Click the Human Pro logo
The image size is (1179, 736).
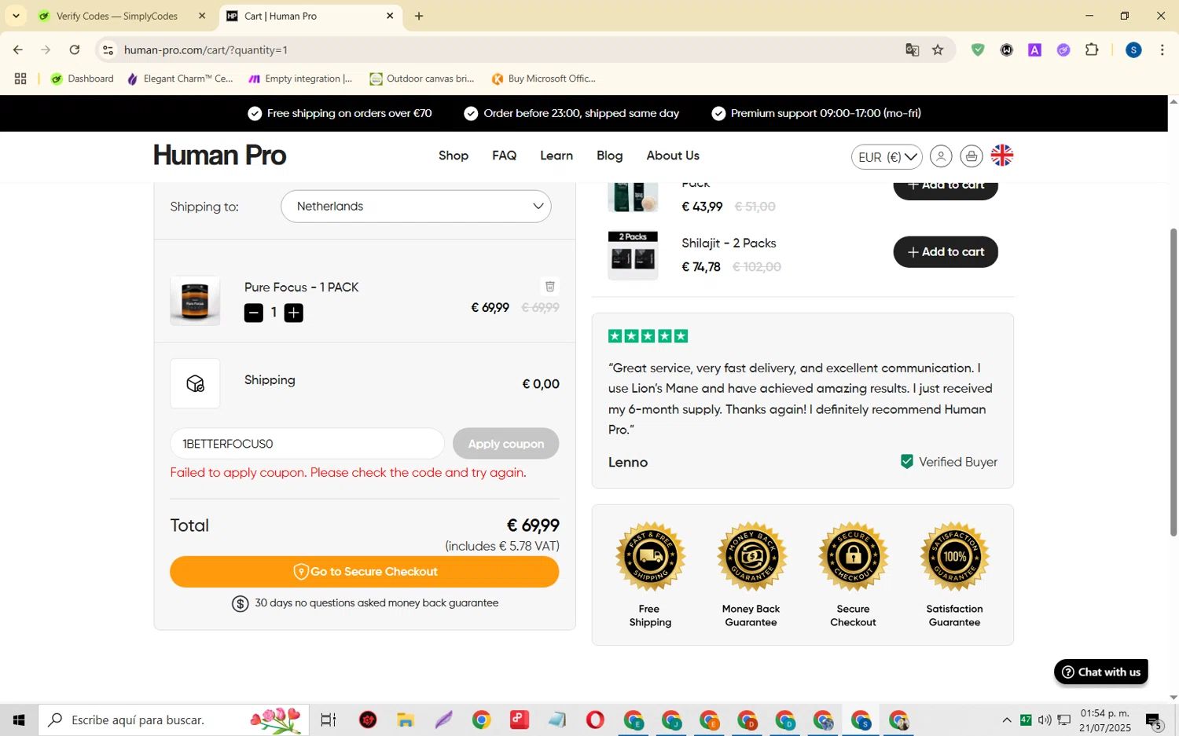click(x=219, y=156)
